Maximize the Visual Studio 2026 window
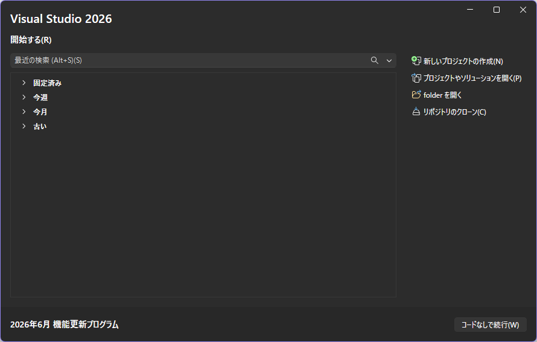Screen dimensions: 537x342 [496, 10]
